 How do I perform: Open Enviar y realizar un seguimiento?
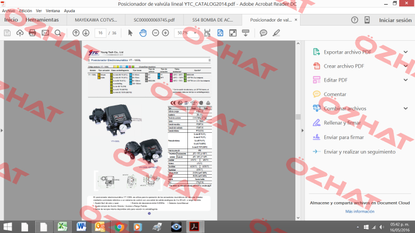click(360, 151)
